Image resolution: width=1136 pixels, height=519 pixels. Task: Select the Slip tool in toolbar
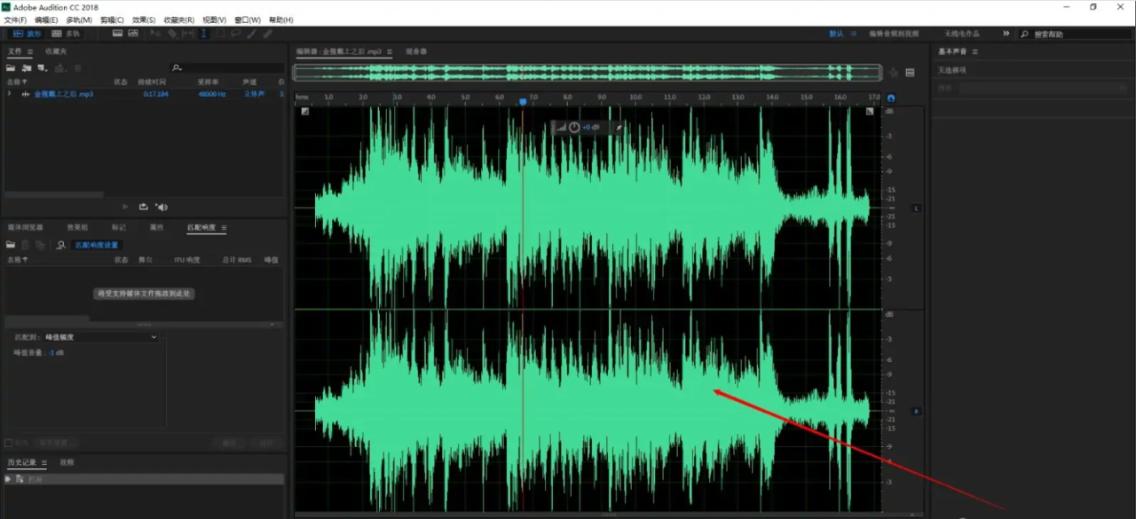pos(187,34)
